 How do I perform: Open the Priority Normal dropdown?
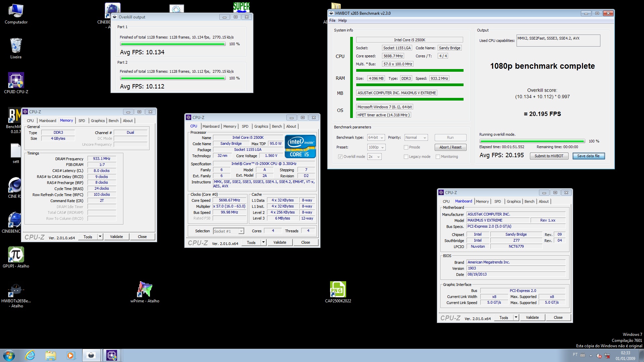tap(416, 137)
